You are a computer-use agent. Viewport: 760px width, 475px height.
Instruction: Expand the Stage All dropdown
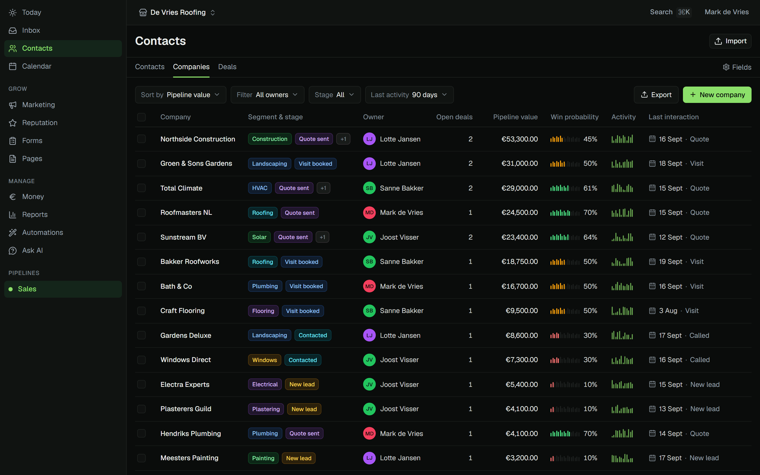[x=334, y=95]
